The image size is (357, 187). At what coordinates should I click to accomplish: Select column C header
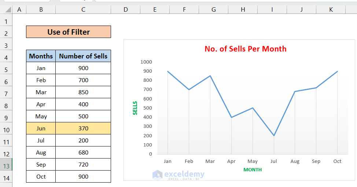(x=83, y=9)
